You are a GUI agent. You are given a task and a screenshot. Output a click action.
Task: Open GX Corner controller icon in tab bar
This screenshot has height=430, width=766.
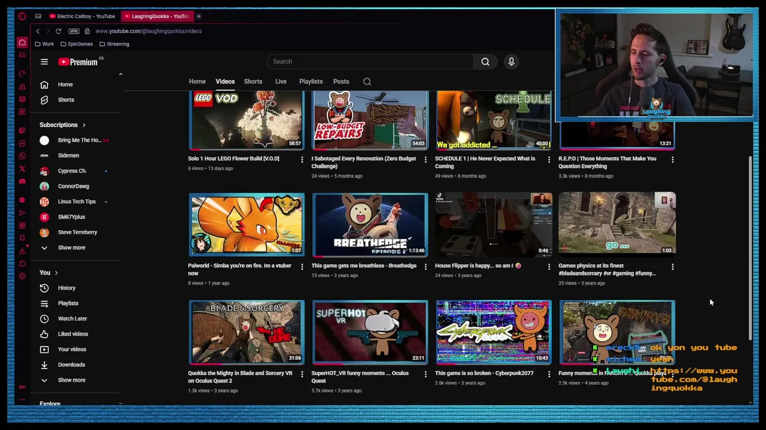(38, 16)
